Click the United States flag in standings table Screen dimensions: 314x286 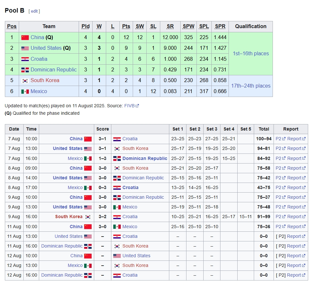click(x=25, y=48)
